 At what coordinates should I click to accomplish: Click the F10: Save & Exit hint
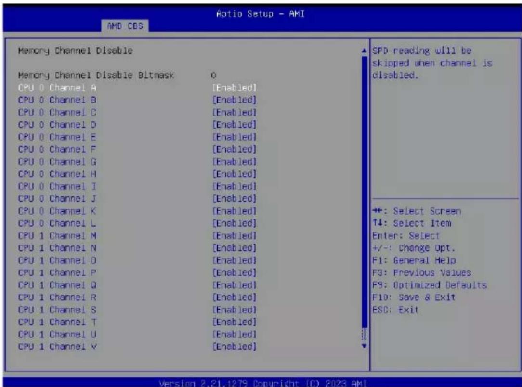point(414,297)
